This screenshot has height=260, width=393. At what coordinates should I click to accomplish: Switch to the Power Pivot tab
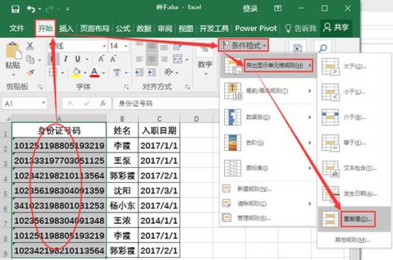tap(256, 28)
